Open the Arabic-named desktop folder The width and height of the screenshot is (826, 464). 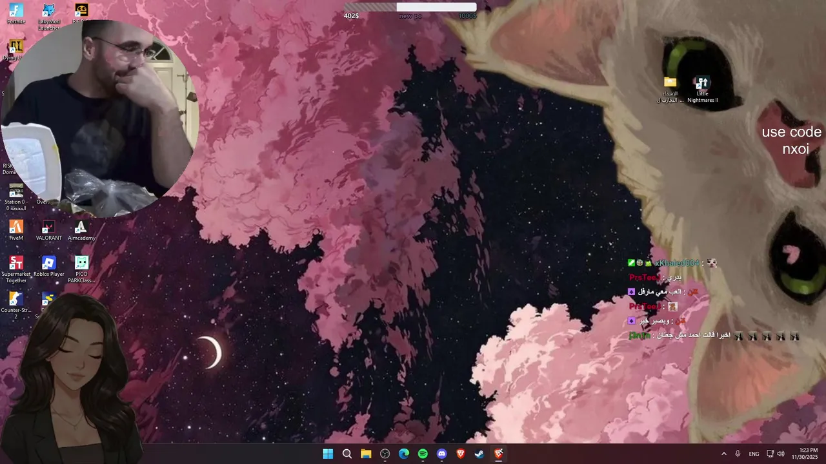coord(670,90)
